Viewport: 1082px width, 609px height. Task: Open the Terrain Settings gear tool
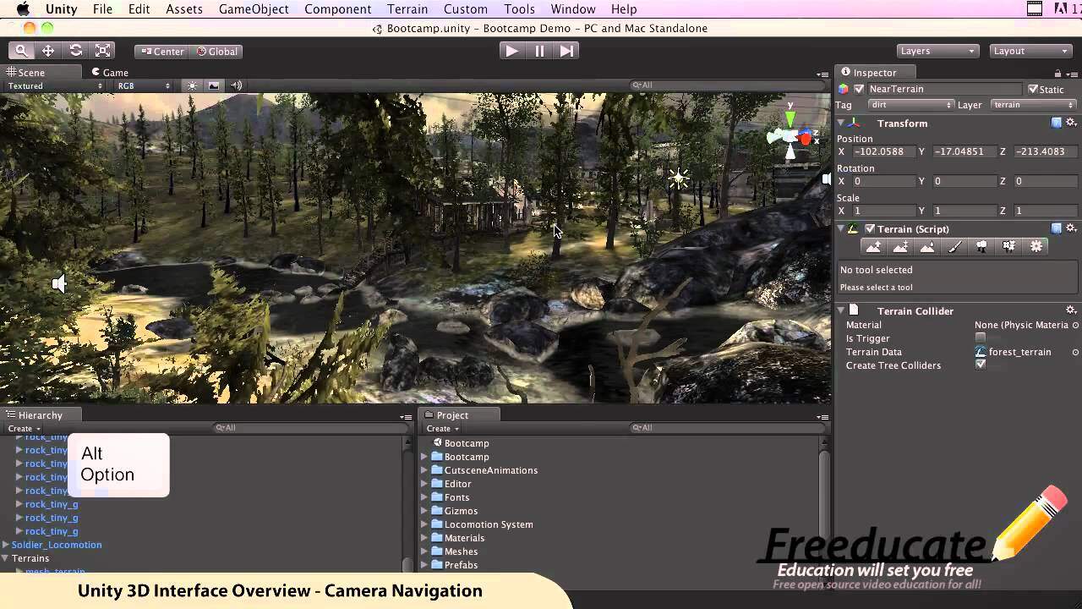(1036, 246)
